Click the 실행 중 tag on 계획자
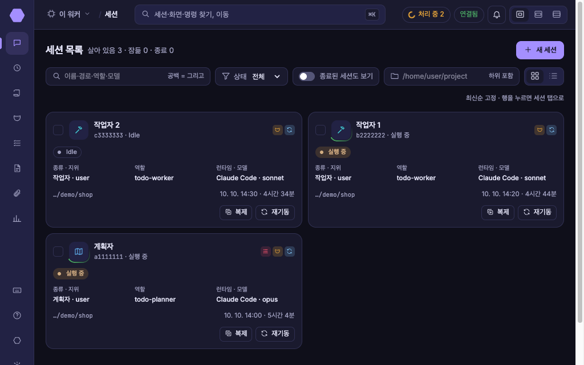 (x=71, y=273)
